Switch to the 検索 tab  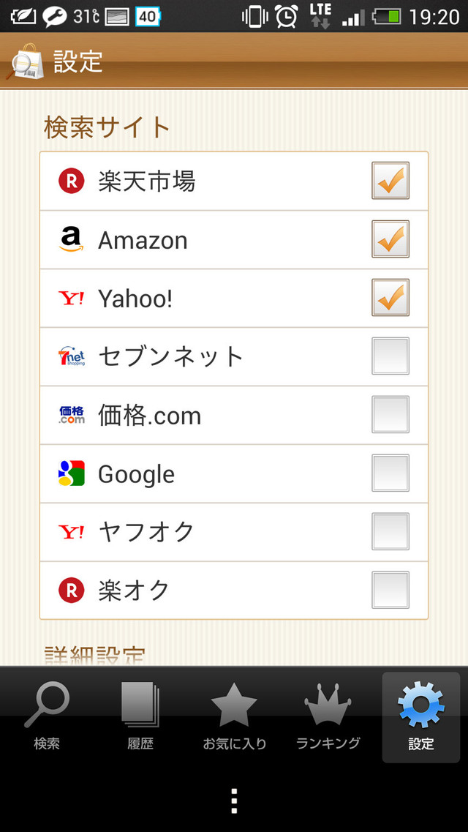pos(47,716)
